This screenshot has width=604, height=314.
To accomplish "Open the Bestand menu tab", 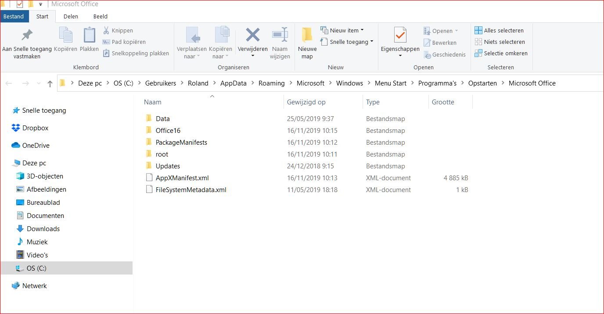I will coord(14,16).
